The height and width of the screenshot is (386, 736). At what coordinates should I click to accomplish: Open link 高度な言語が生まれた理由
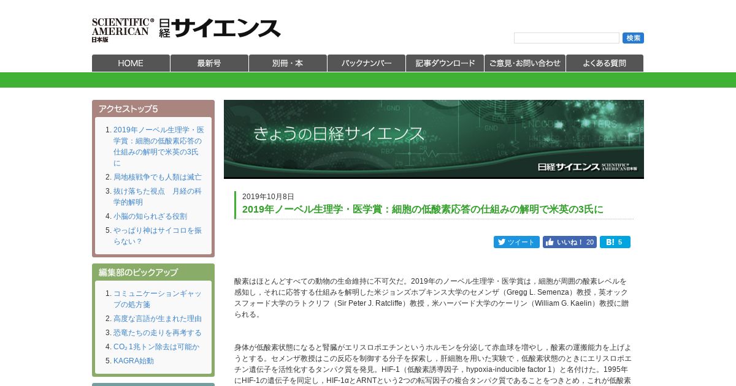pos(158,319)
